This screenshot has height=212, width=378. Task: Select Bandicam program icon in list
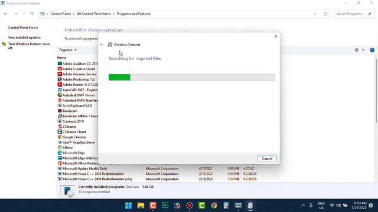[x=60, y=111]
